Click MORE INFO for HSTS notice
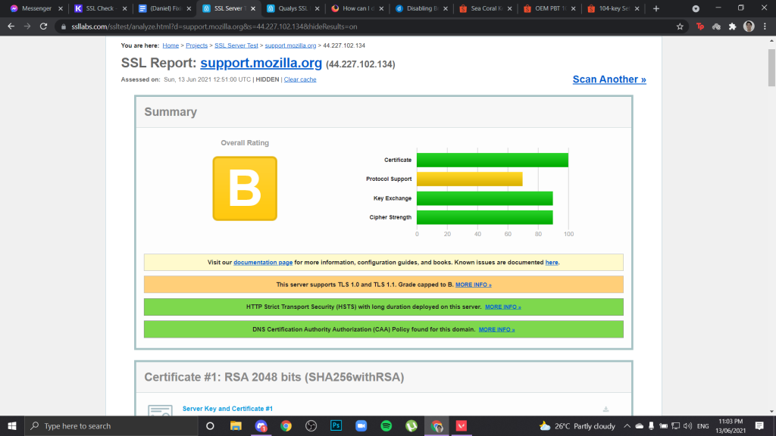This screenshot has width=776, height=436. click(503, 307)
